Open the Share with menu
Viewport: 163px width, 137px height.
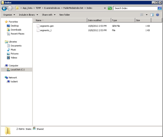click(49, 15)
